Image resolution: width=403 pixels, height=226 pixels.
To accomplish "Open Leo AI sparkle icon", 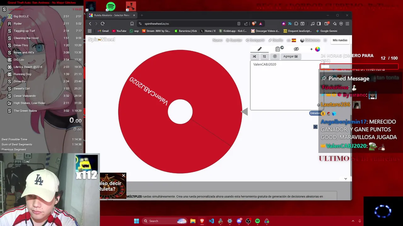I will click(x=335, y=24).
